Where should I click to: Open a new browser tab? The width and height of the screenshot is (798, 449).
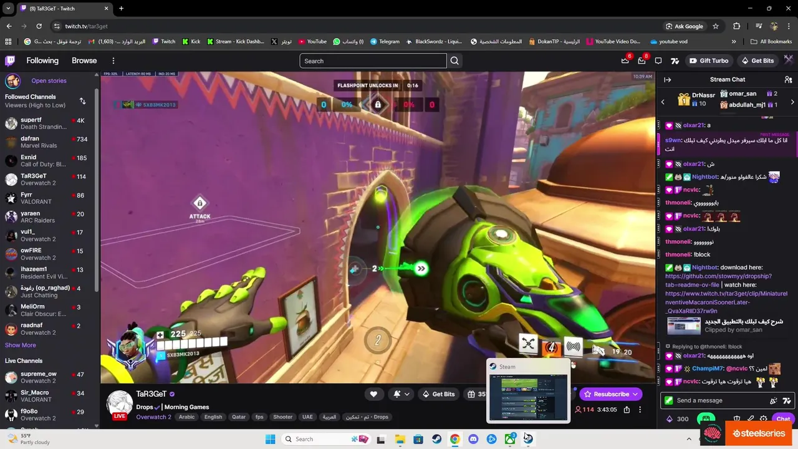point(121,9)
